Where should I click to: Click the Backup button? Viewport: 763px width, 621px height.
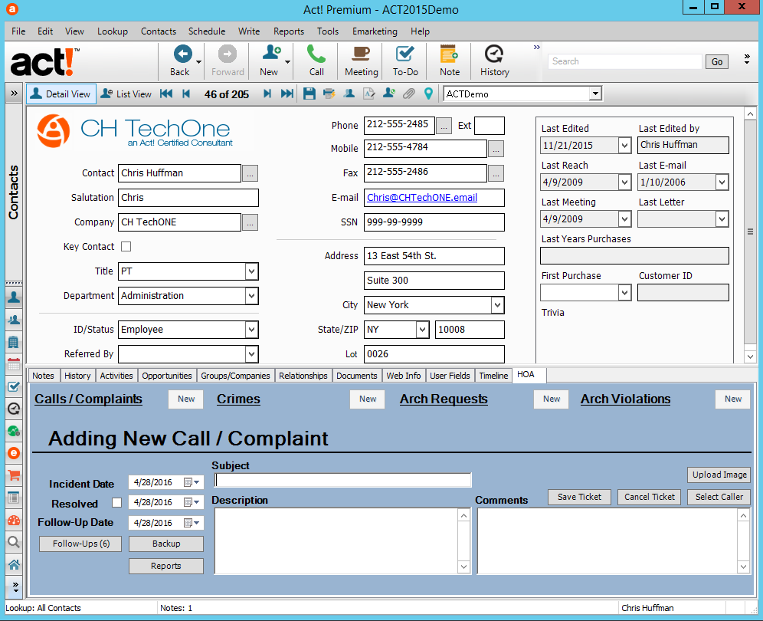pos(166,544)
